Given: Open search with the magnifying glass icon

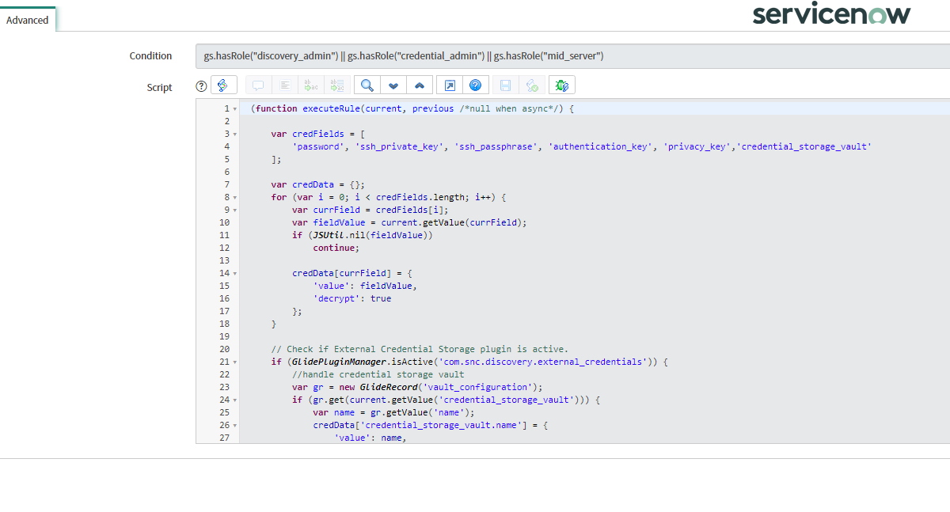Looking at the screenshot, I should coord(367,85).
